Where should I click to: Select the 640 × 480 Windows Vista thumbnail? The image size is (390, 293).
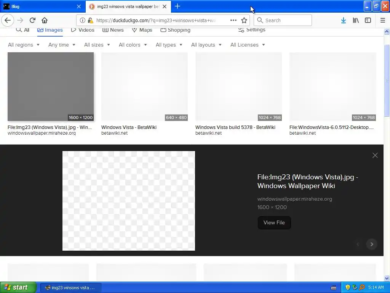pos(144,87)
